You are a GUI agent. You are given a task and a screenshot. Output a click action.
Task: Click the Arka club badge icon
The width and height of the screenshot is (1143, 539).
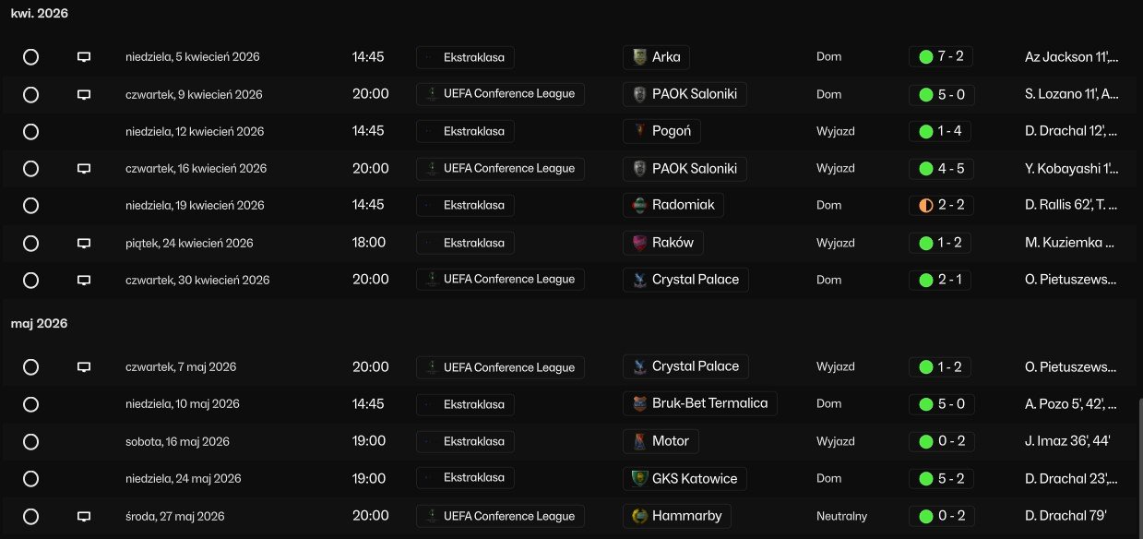coord(639,56)
